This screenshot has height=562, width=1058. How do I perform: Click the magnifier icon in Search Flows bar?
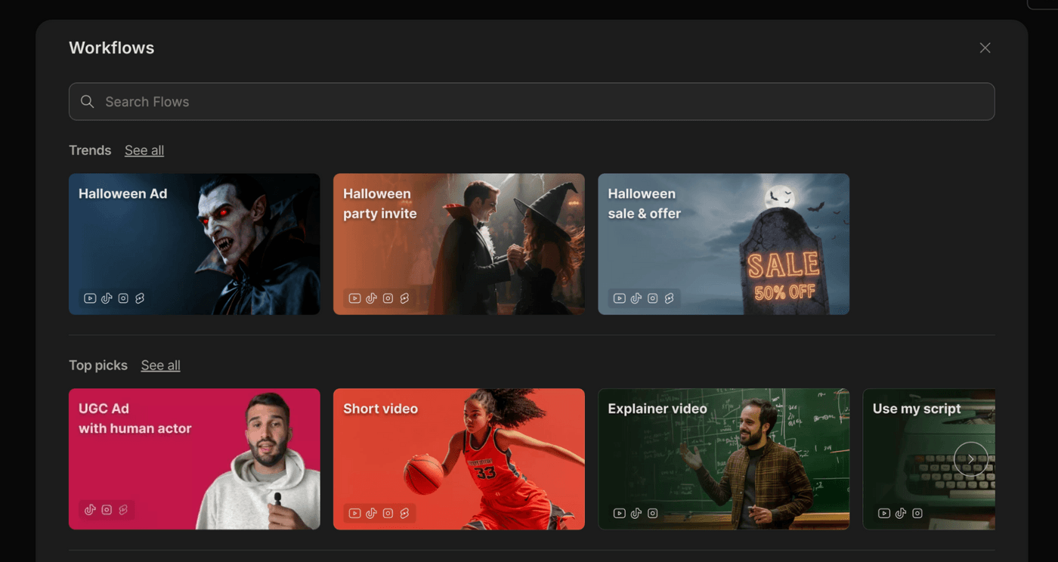point(88,101)
